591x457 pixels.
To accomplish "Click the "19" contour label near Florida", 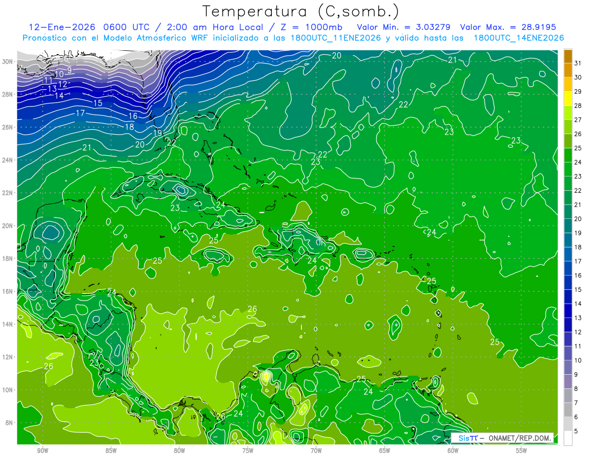I will (158, 133).
